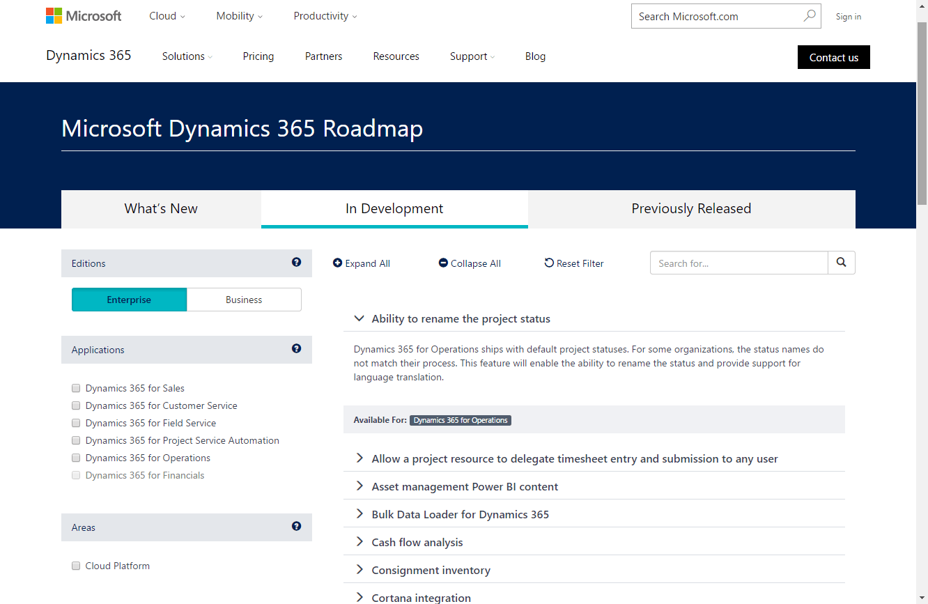
Task: Enable the Dynamics 365 for Sales filter
Action: pyautogui.click(x=76, y=388)
